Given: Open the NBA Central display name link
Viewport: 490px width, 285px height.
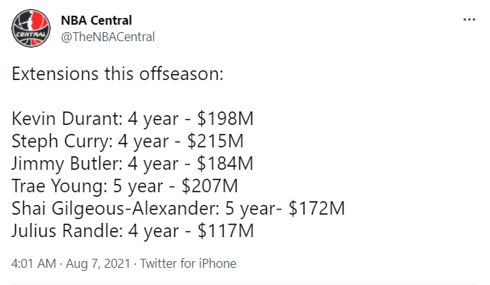Looking at the screenshot, I should pos(97,21).
